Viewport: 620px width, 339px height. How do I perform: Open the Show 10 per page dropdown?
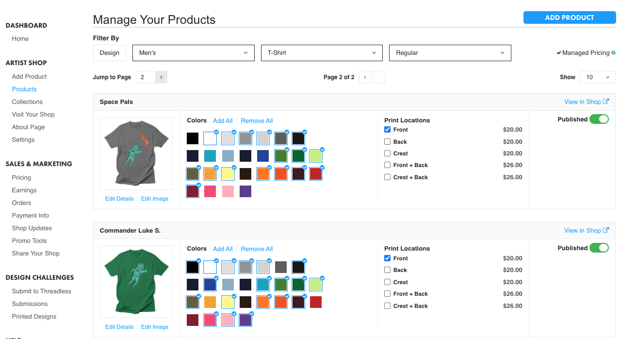[598, 77]
